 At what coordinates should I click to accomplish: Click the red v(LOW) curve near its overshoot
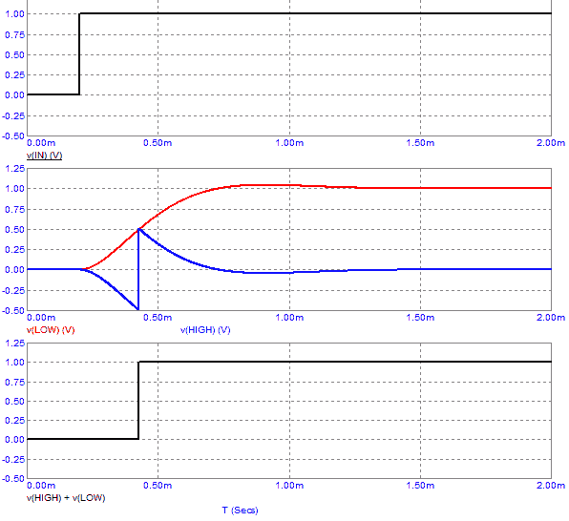coord(268,185)
